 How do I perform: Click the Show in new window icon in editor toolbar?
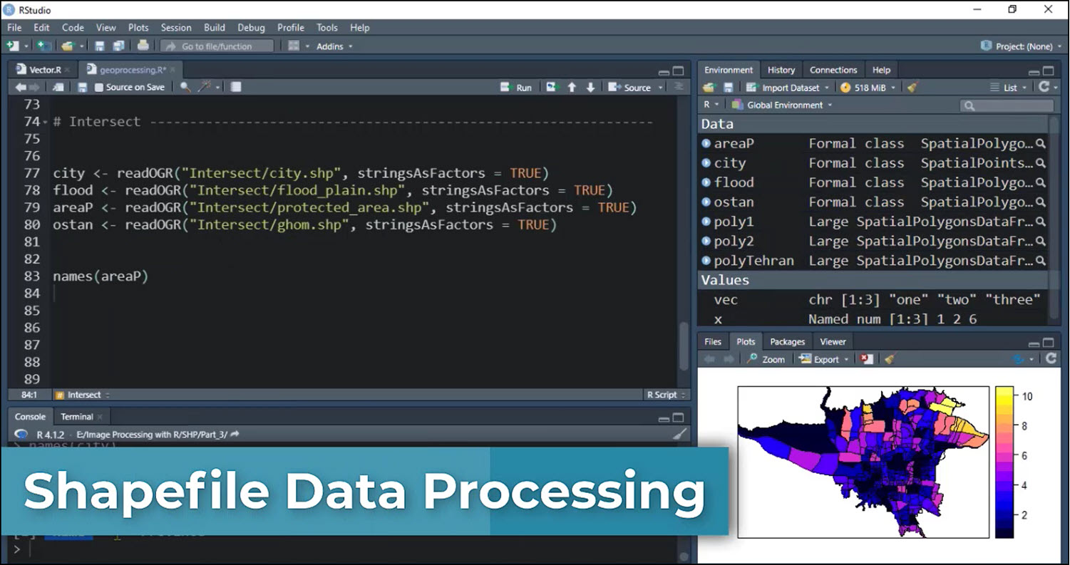pyautogui.click(x=58, y=87)
